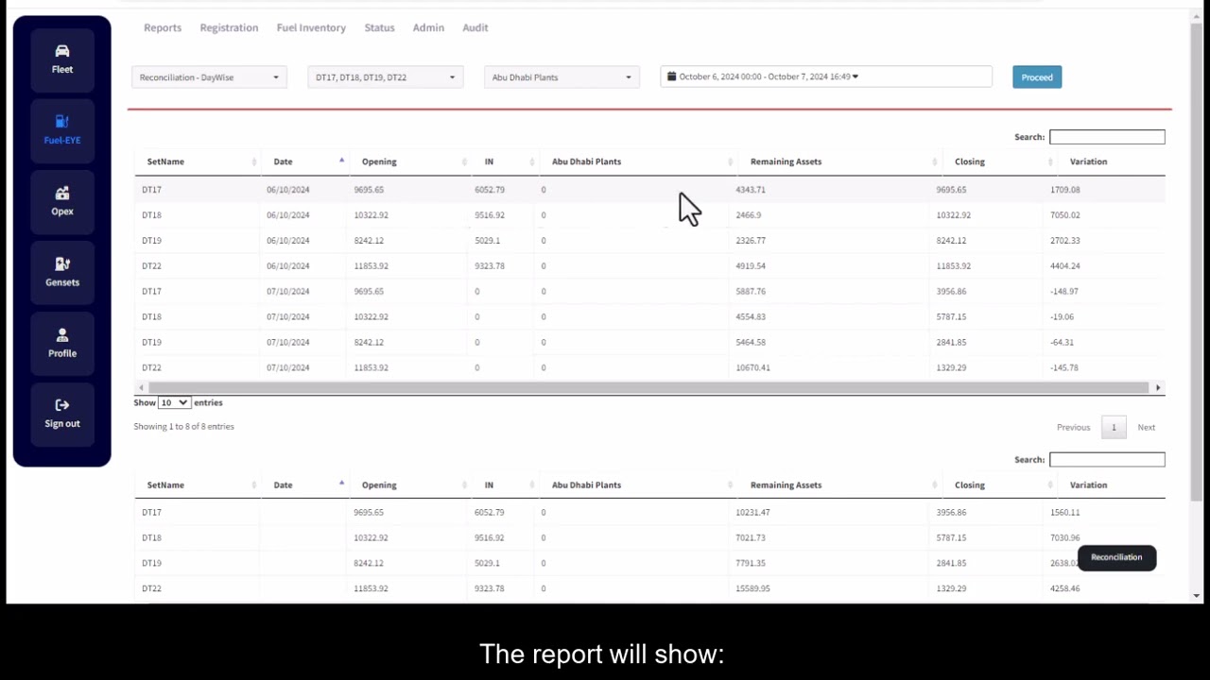Click the Variation header in bottom table
1210x680 pixels.
point(1088,484)
